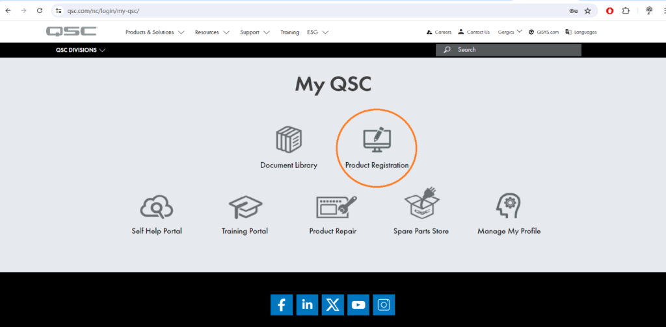Visit the QSC Facebook page
This screenshot has width=666, height=327.
point(282,305)
